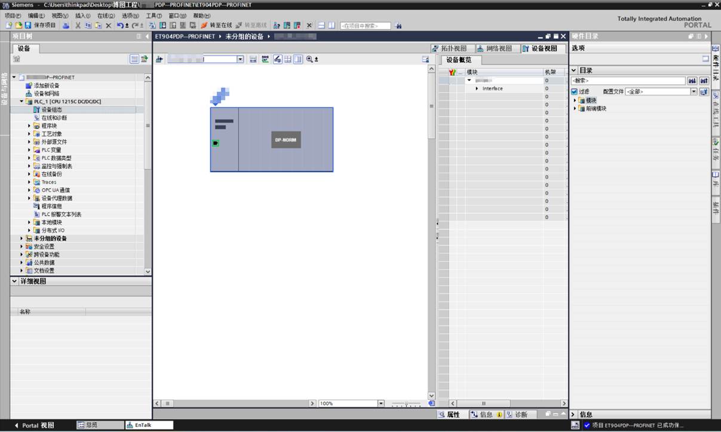Click the catalog search upward icon
This screenshot has height=432, width=721.
(x=704, y=81)
